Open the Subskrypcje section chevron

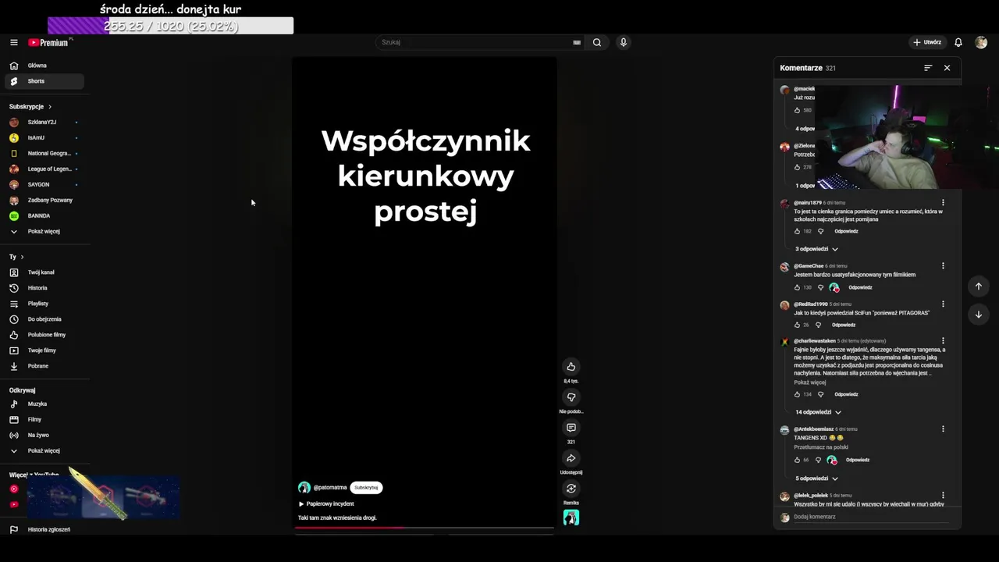pos(50,106)
